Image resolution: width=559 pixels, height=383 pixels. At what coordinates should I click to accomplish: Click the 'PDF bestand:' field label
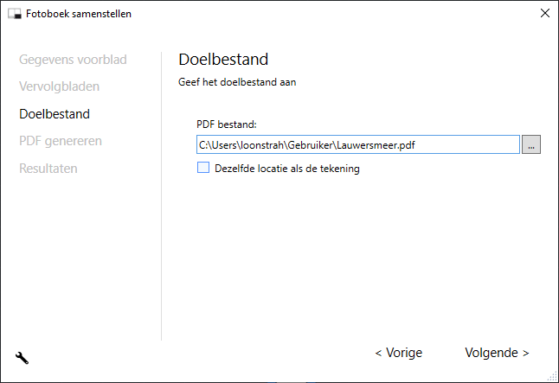[x=227, y=124]
